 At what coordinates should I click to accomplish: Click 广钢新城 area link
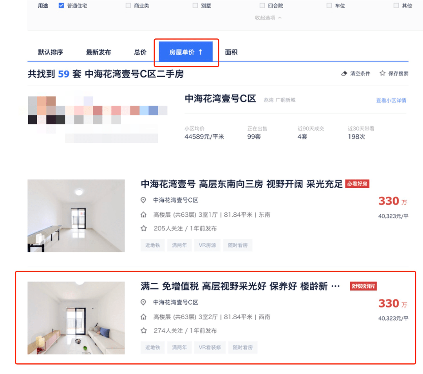pos(286,100)
